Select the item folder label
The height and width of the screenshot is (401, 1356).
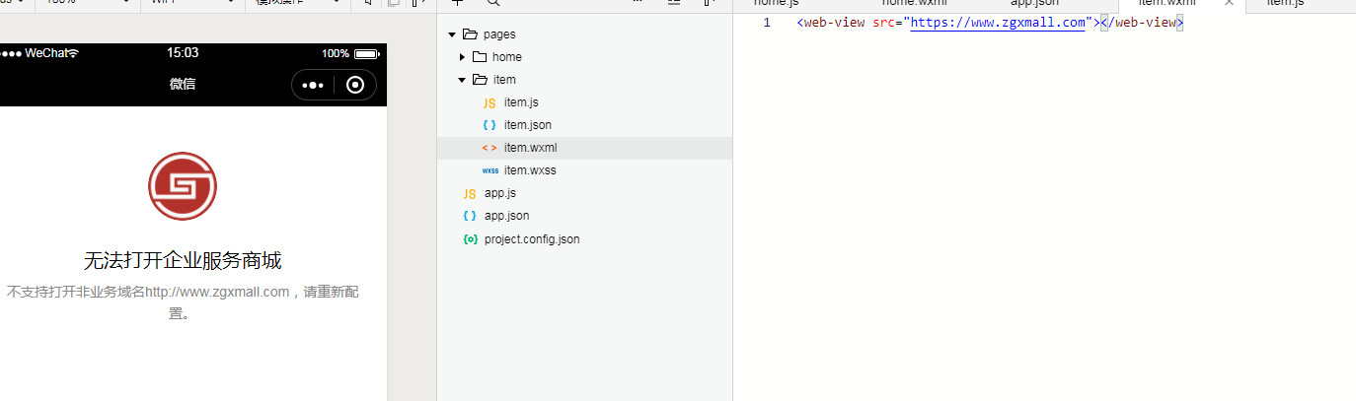click(504, 80)
